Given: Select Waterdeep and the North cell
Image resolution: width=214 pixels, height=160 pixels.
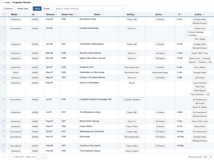Looking at the screenshot, I should coord(98,132).
